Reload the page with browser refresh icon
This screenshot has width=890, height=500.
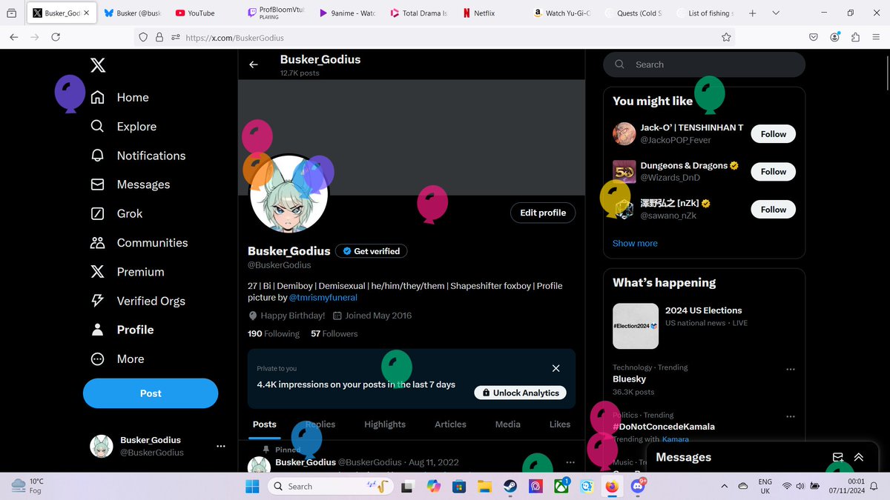point(56,37)
